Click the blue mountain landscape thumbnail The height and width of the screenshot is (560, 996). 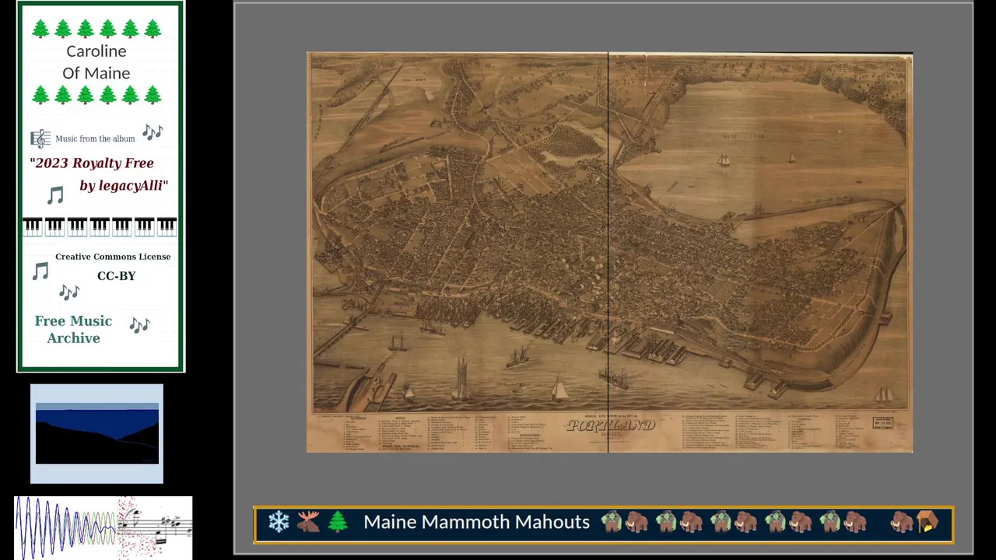(x=97, y=433)
